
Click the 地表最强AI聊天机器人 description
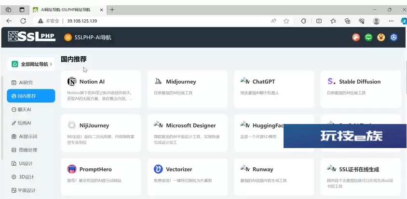[x=259, y=93]
